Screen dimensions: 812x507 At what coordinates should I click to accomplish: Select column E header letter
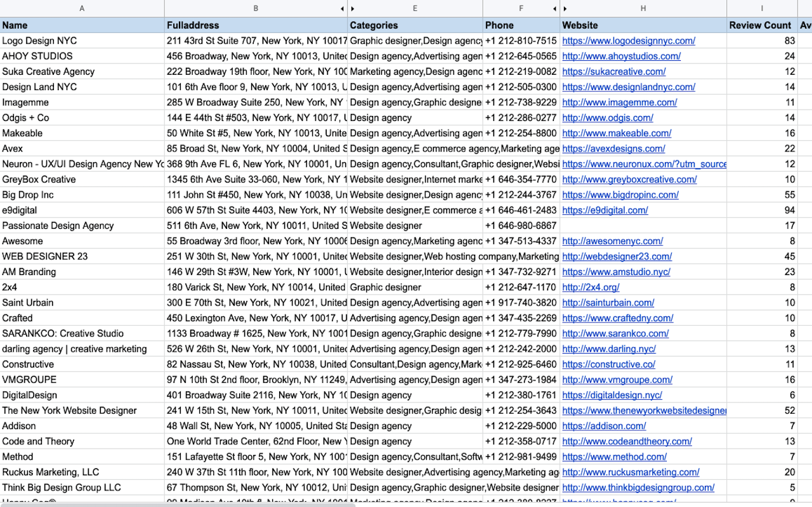pos(415,9)
